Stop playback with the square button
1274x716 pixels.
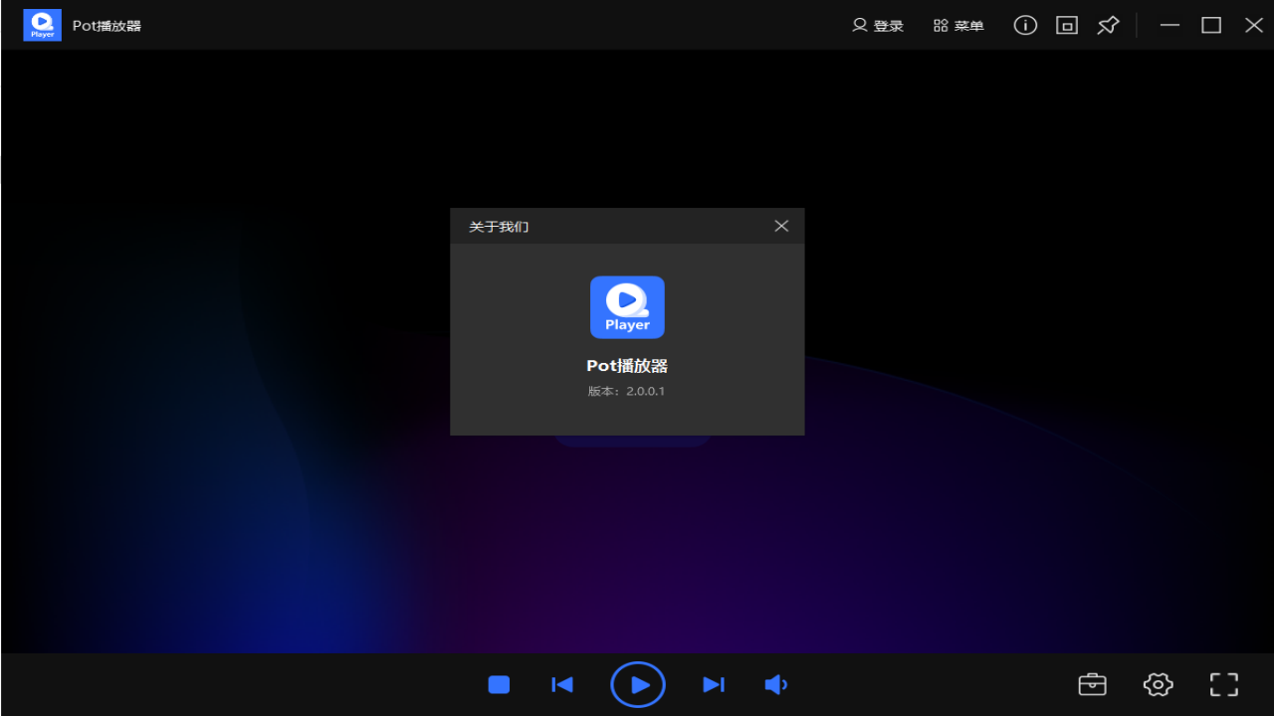coord(499,684)
